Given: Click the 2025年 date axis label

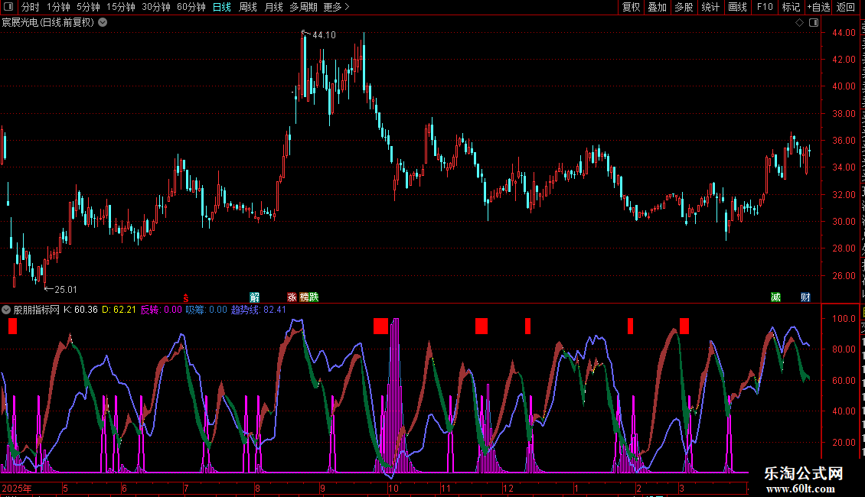Looking at the screenshot, I should coord(17,488).
